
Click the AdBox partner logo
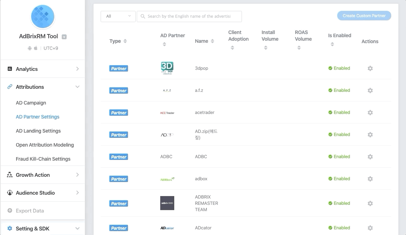(167, 179)
